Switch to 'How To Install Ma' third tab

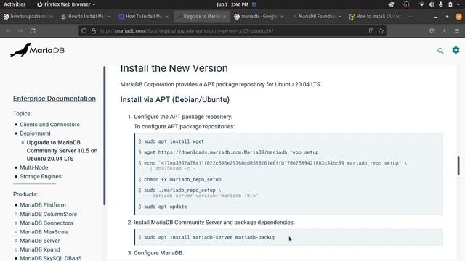coord(143,17)
